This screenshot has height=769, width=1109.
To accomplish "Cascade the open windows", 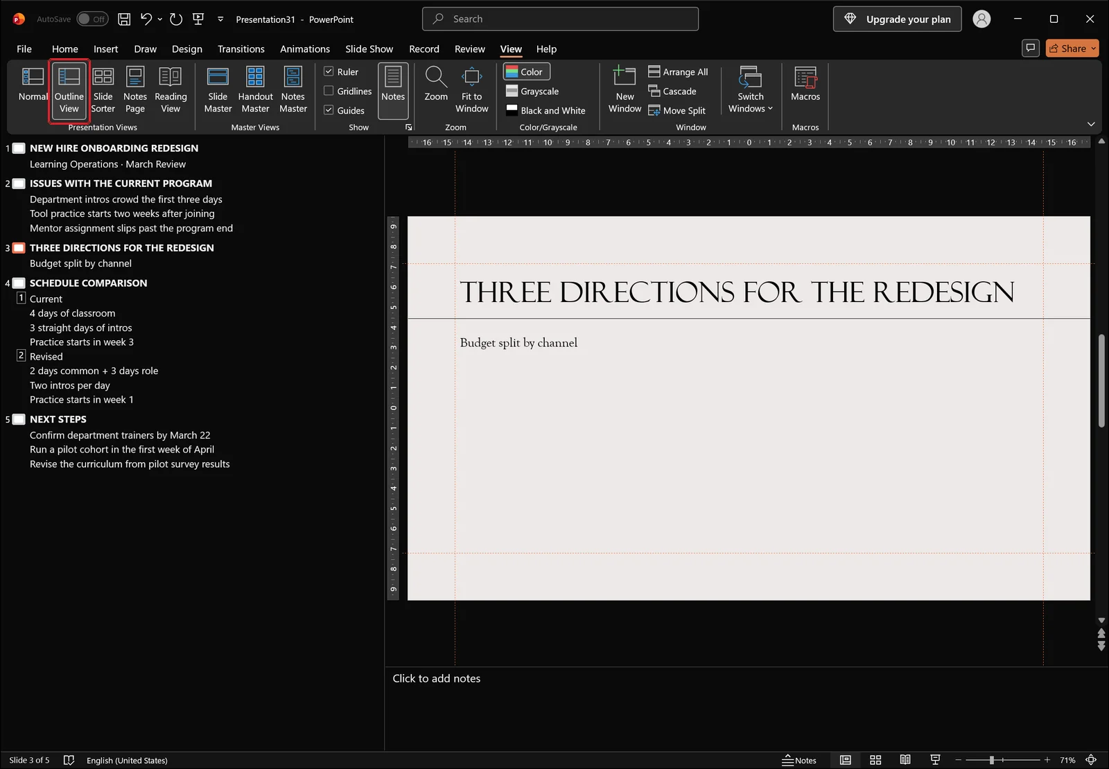I will [672, 91].
